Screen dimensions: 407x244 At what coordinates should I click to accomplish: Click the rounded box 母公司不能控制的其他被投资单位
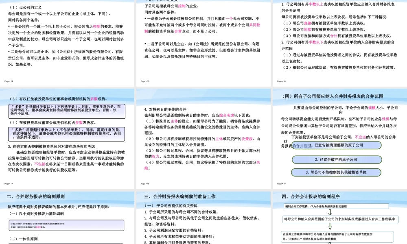point(337,172)
